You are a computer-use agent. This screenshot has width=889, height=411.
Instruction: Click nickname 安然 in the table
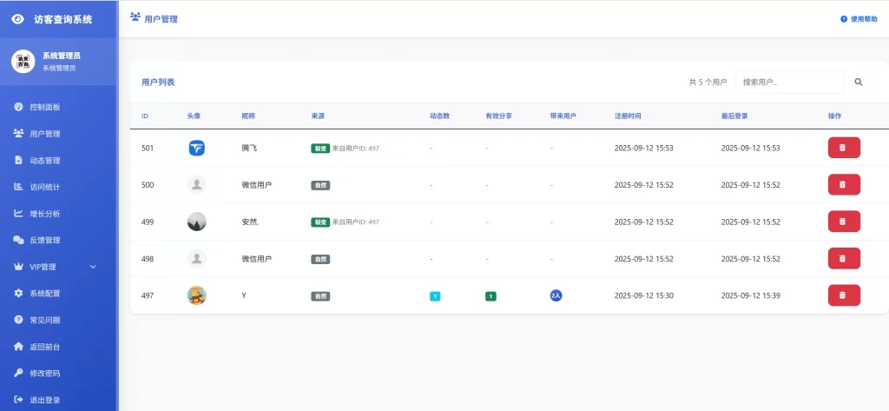pos(250,222)
